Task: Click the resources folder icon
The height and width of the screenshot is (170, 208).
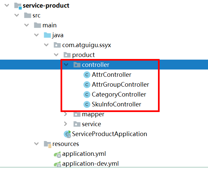Action: point(47,144)
